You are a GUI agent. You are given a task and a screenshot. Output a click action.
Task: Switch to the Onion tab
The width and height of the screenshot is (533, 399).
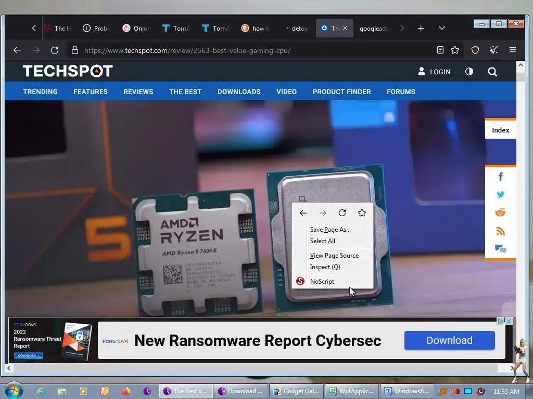[136, 28]
